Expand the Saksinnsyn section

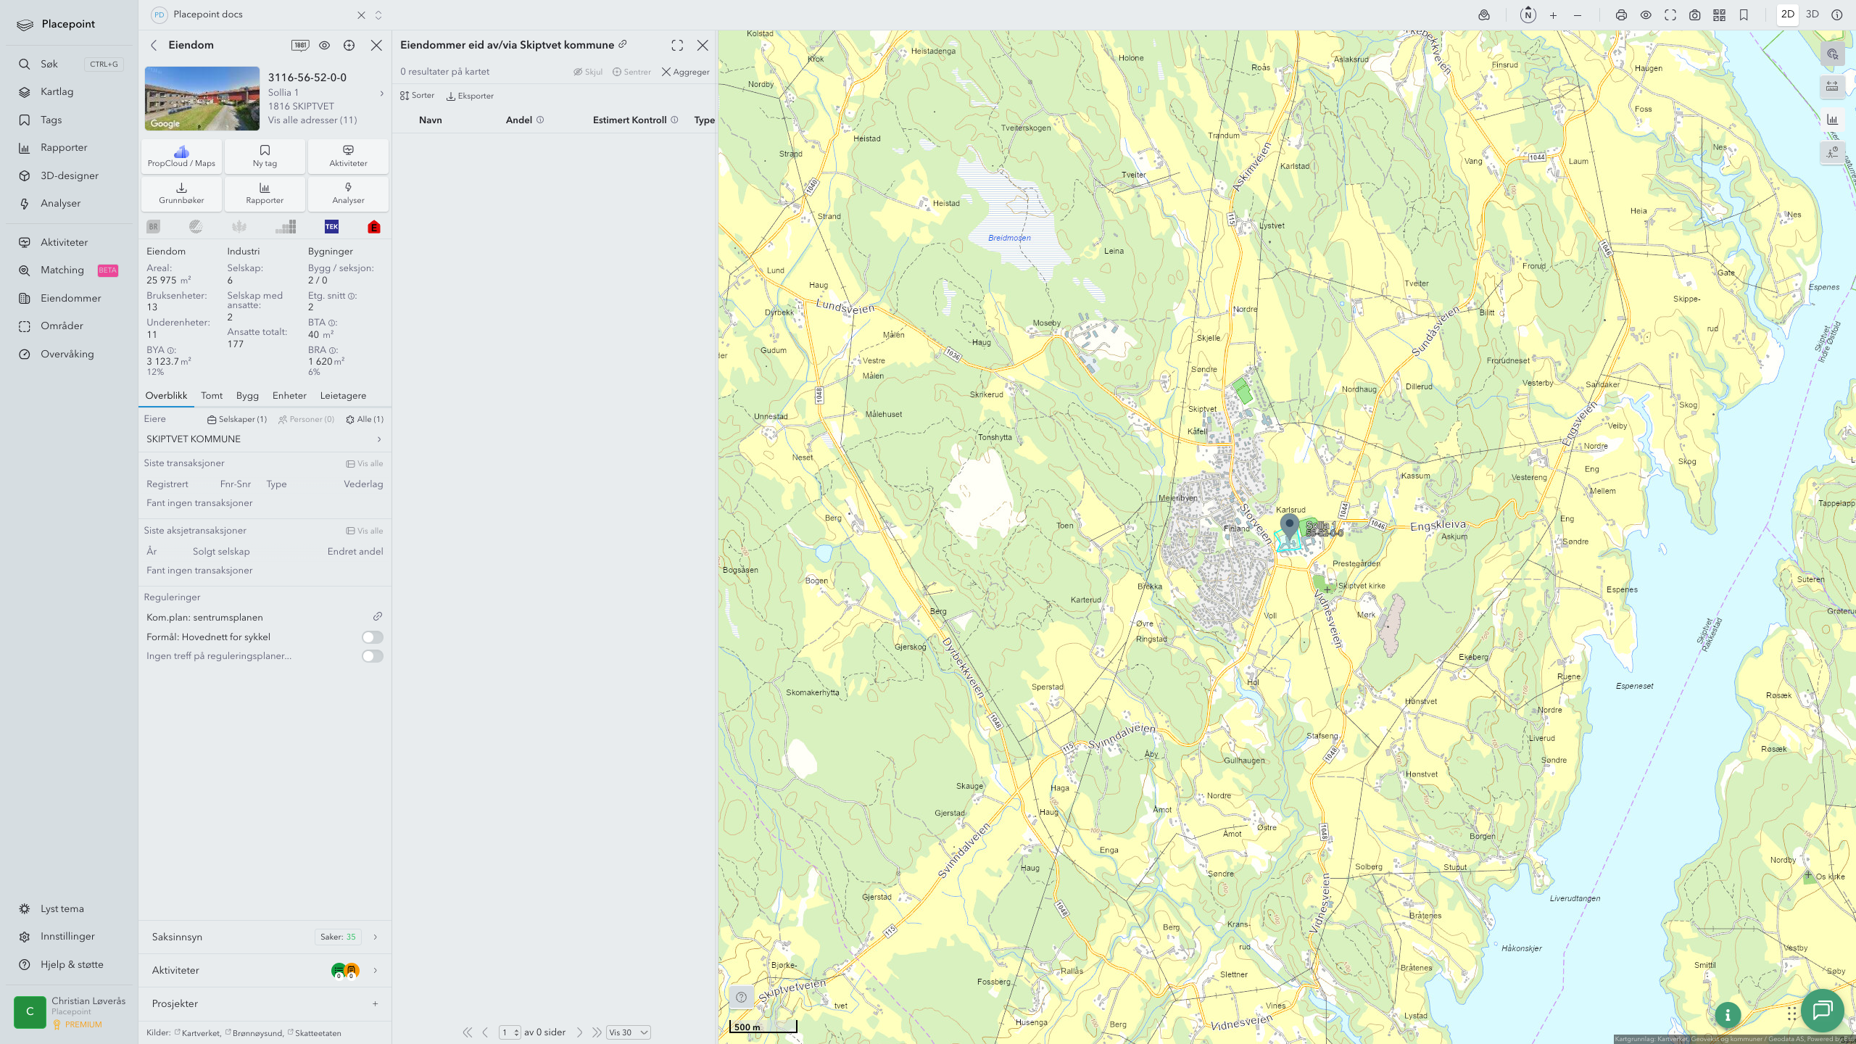click(265, 937)
